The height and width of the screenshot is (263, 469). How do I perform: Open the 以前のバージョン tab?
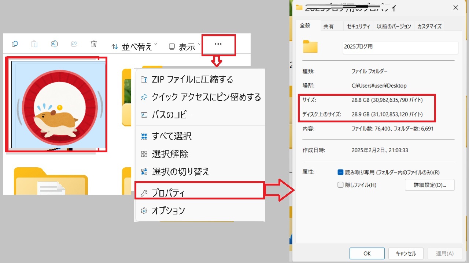tap(394, 26)
